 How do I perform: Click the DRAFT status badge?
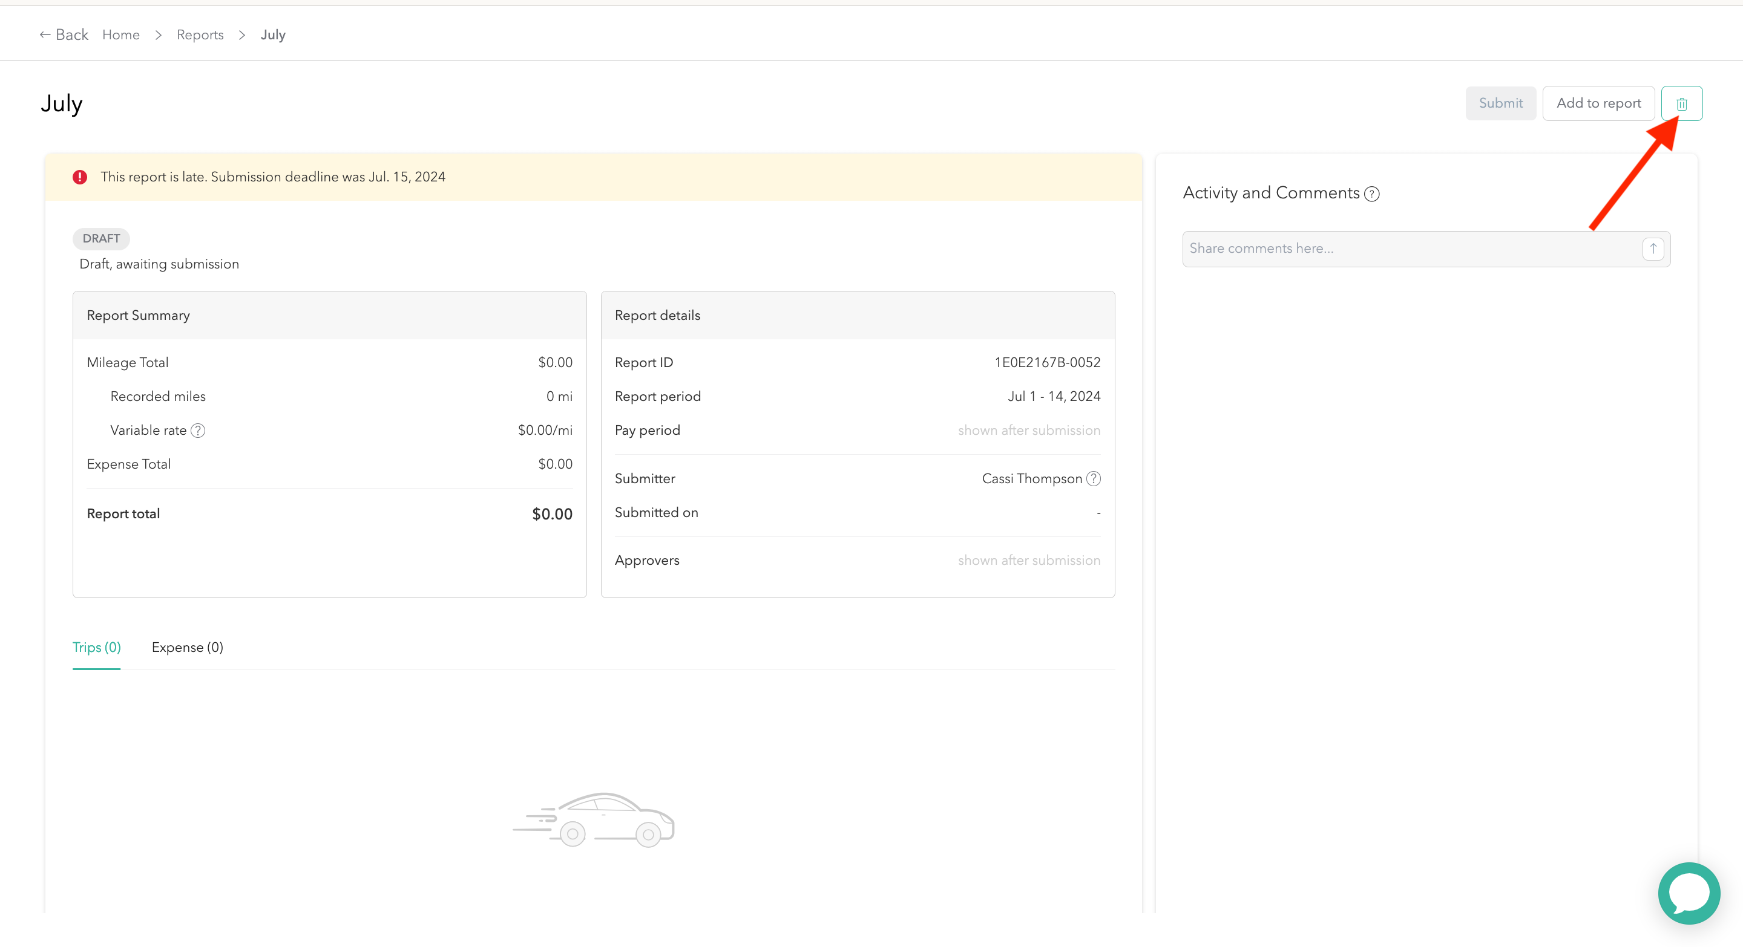point(101,239)
